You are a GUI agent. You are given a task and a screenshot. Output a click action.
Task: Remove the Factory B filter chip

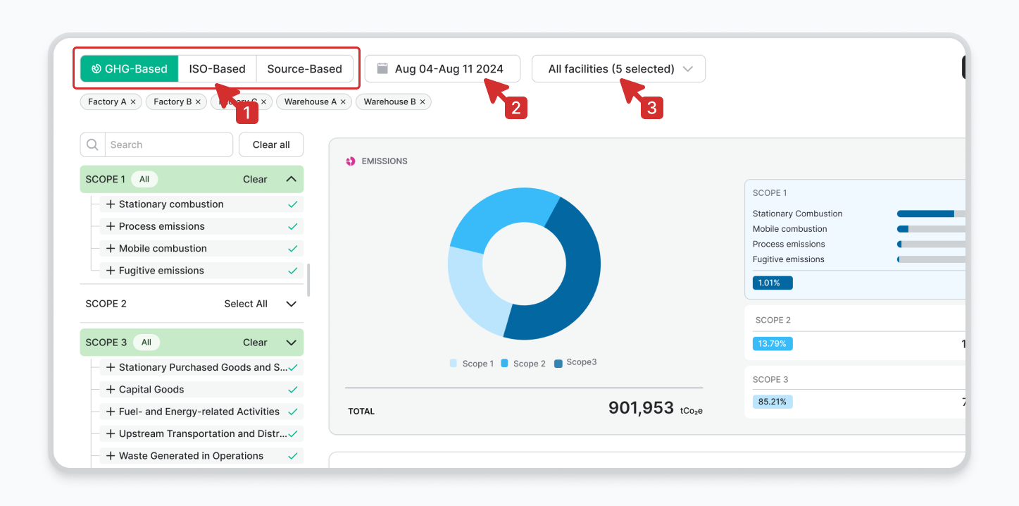198,102
